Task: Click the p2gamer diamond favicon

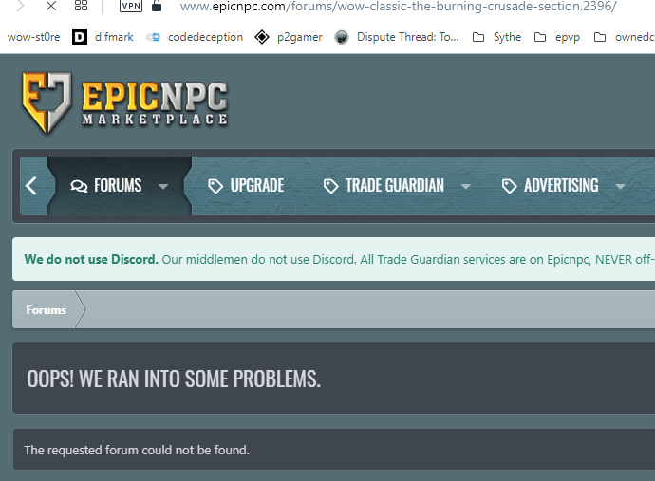Action: coord(262,37)
